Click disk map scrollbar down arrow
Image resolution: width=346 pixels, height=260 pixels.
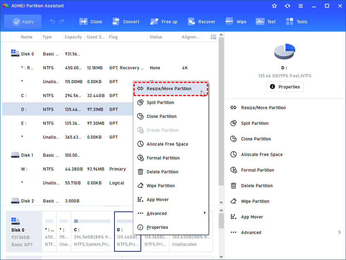tap(221, 257)
